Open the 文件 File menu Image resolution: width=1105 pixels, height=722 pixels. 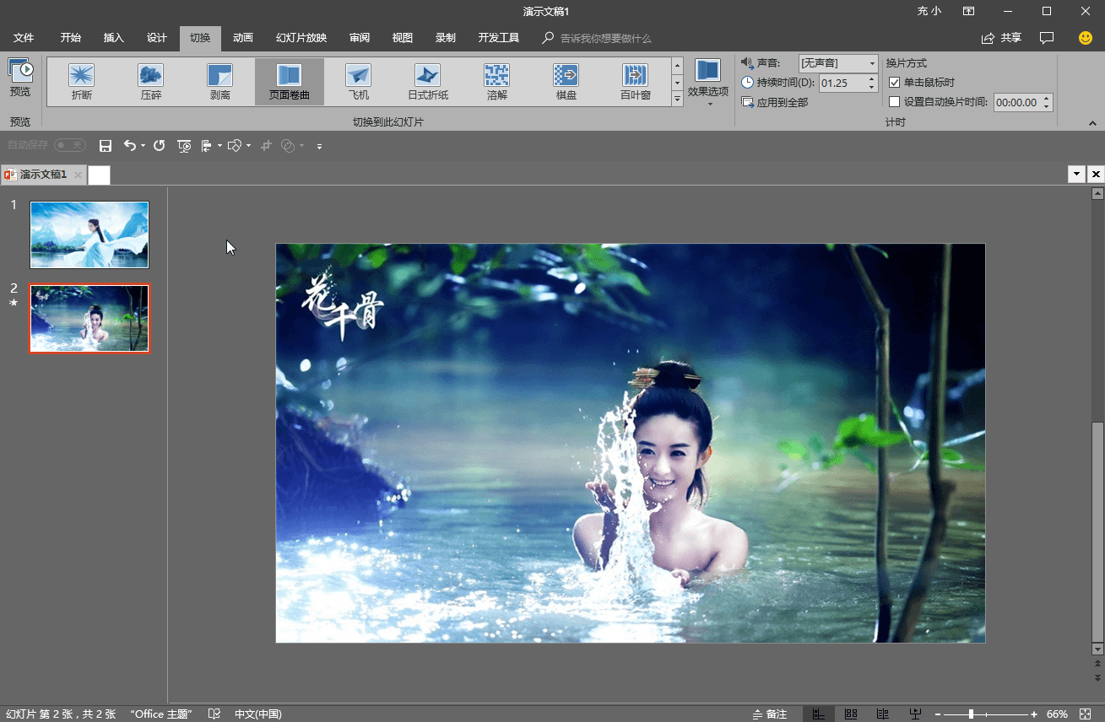coord(24,38)
